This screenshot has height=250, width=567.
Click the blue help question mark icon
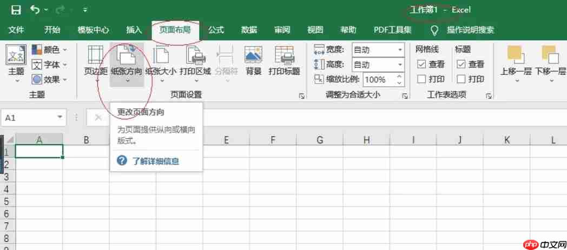122,160
